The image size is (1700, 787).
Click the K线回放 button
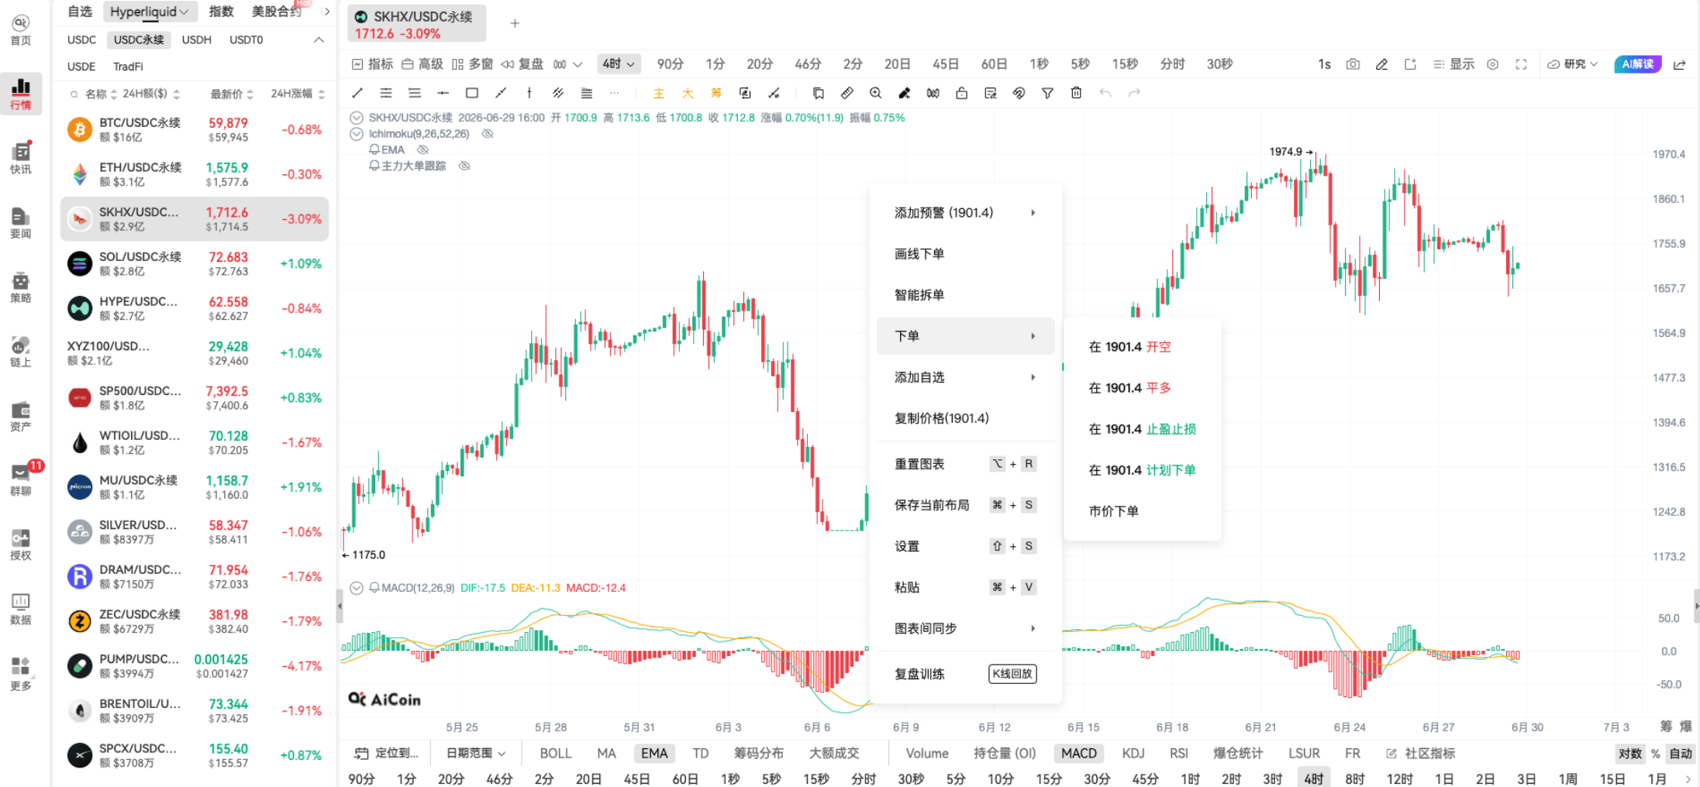pyautogui.click(x=1012, y=674)
